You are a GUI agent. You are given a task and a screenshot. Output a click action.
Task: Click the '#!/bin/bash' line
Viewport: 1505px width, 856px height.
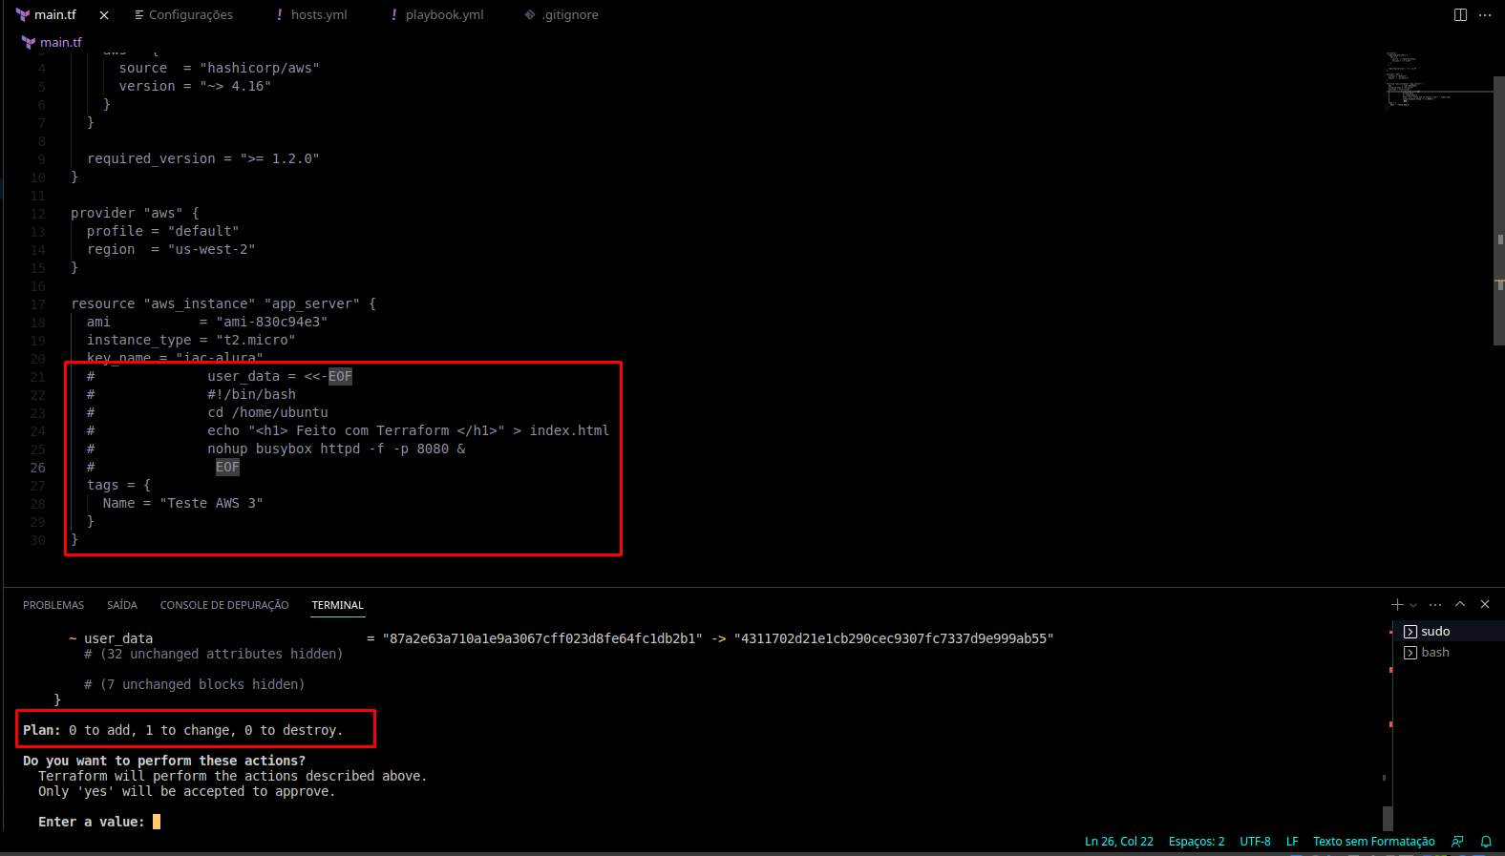coord(251,395)
